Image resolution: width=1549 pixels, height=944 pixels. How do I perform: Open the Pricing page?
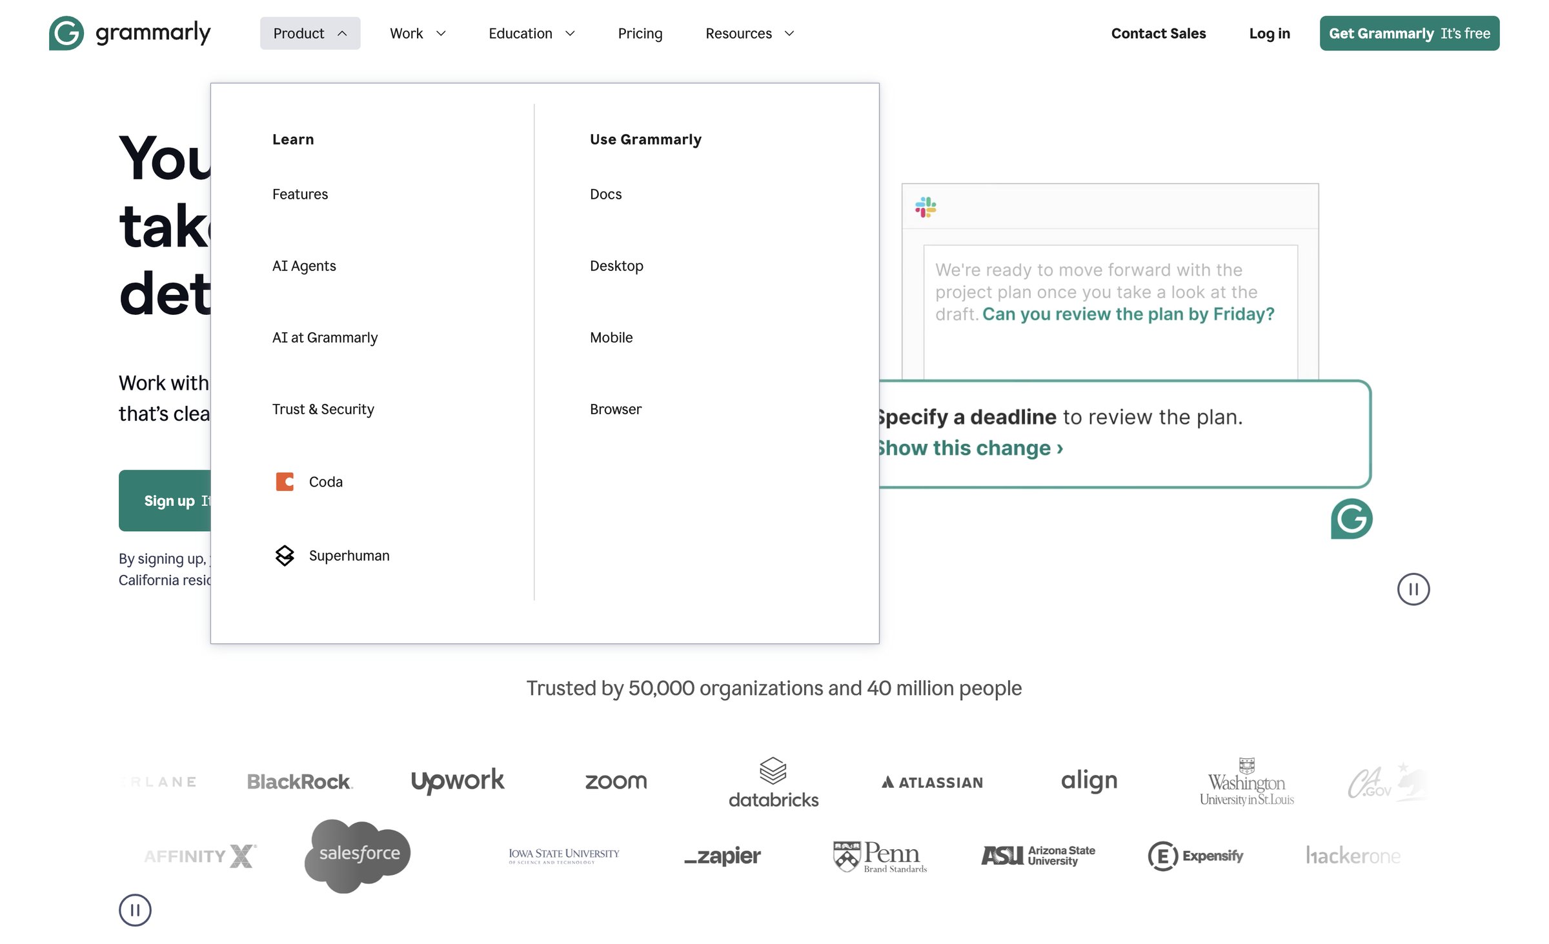[x=640, y=33]
